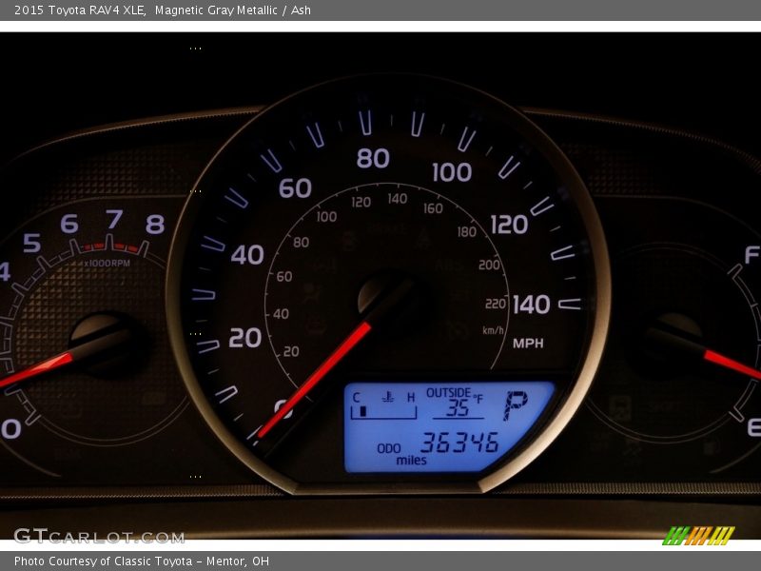Click the tachometer number 8
The height and width of the screenshot is (571, 761).
[x=155, y=225]
